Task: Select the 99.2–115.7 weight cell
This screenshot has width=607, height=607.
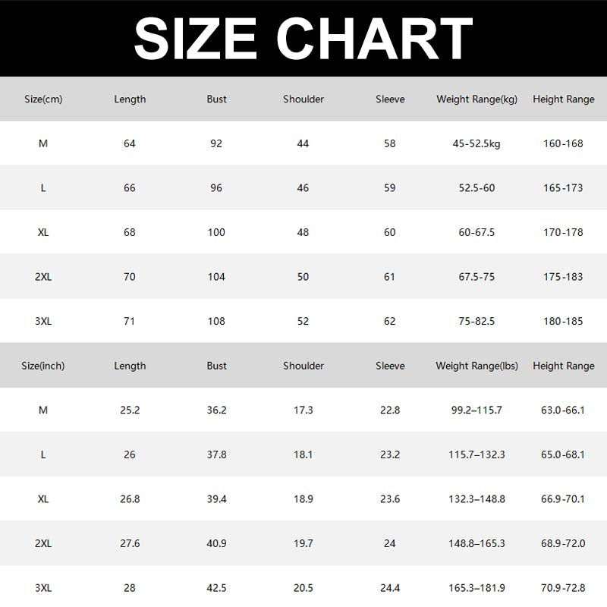Action: tap(476, 410)
